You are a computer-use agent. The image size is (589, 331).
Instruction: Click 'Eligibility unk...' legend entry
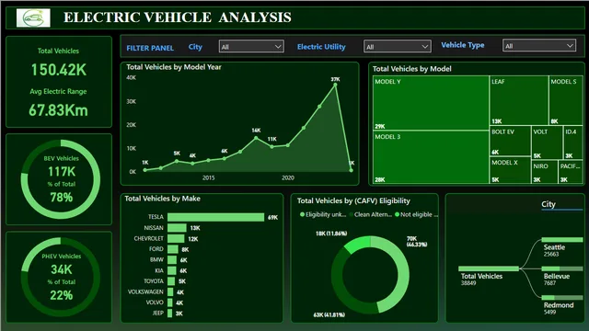pos(323,214)
